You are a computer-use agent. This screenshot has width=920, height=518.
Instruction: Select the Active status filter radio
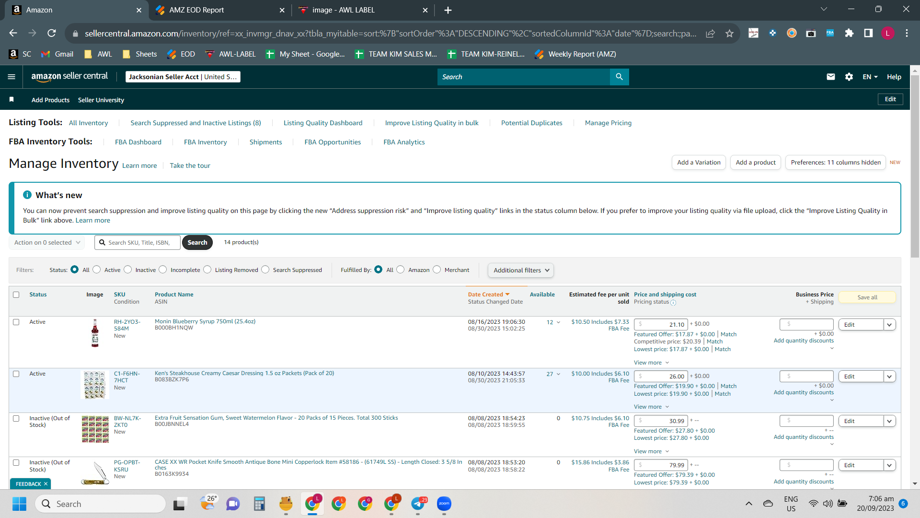(97, 270)
